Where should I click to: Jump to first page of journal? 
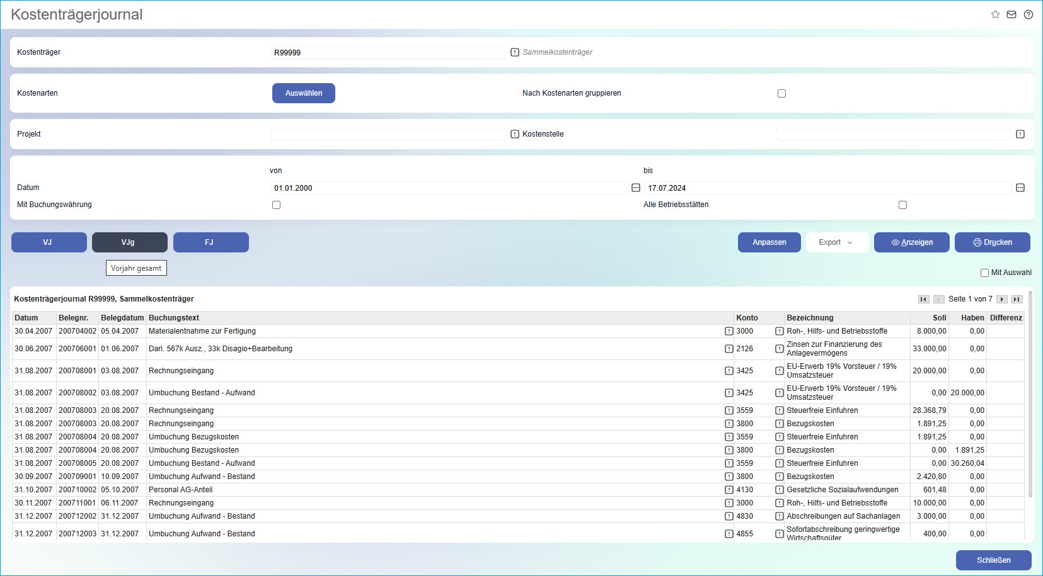(x=923, y=300)
